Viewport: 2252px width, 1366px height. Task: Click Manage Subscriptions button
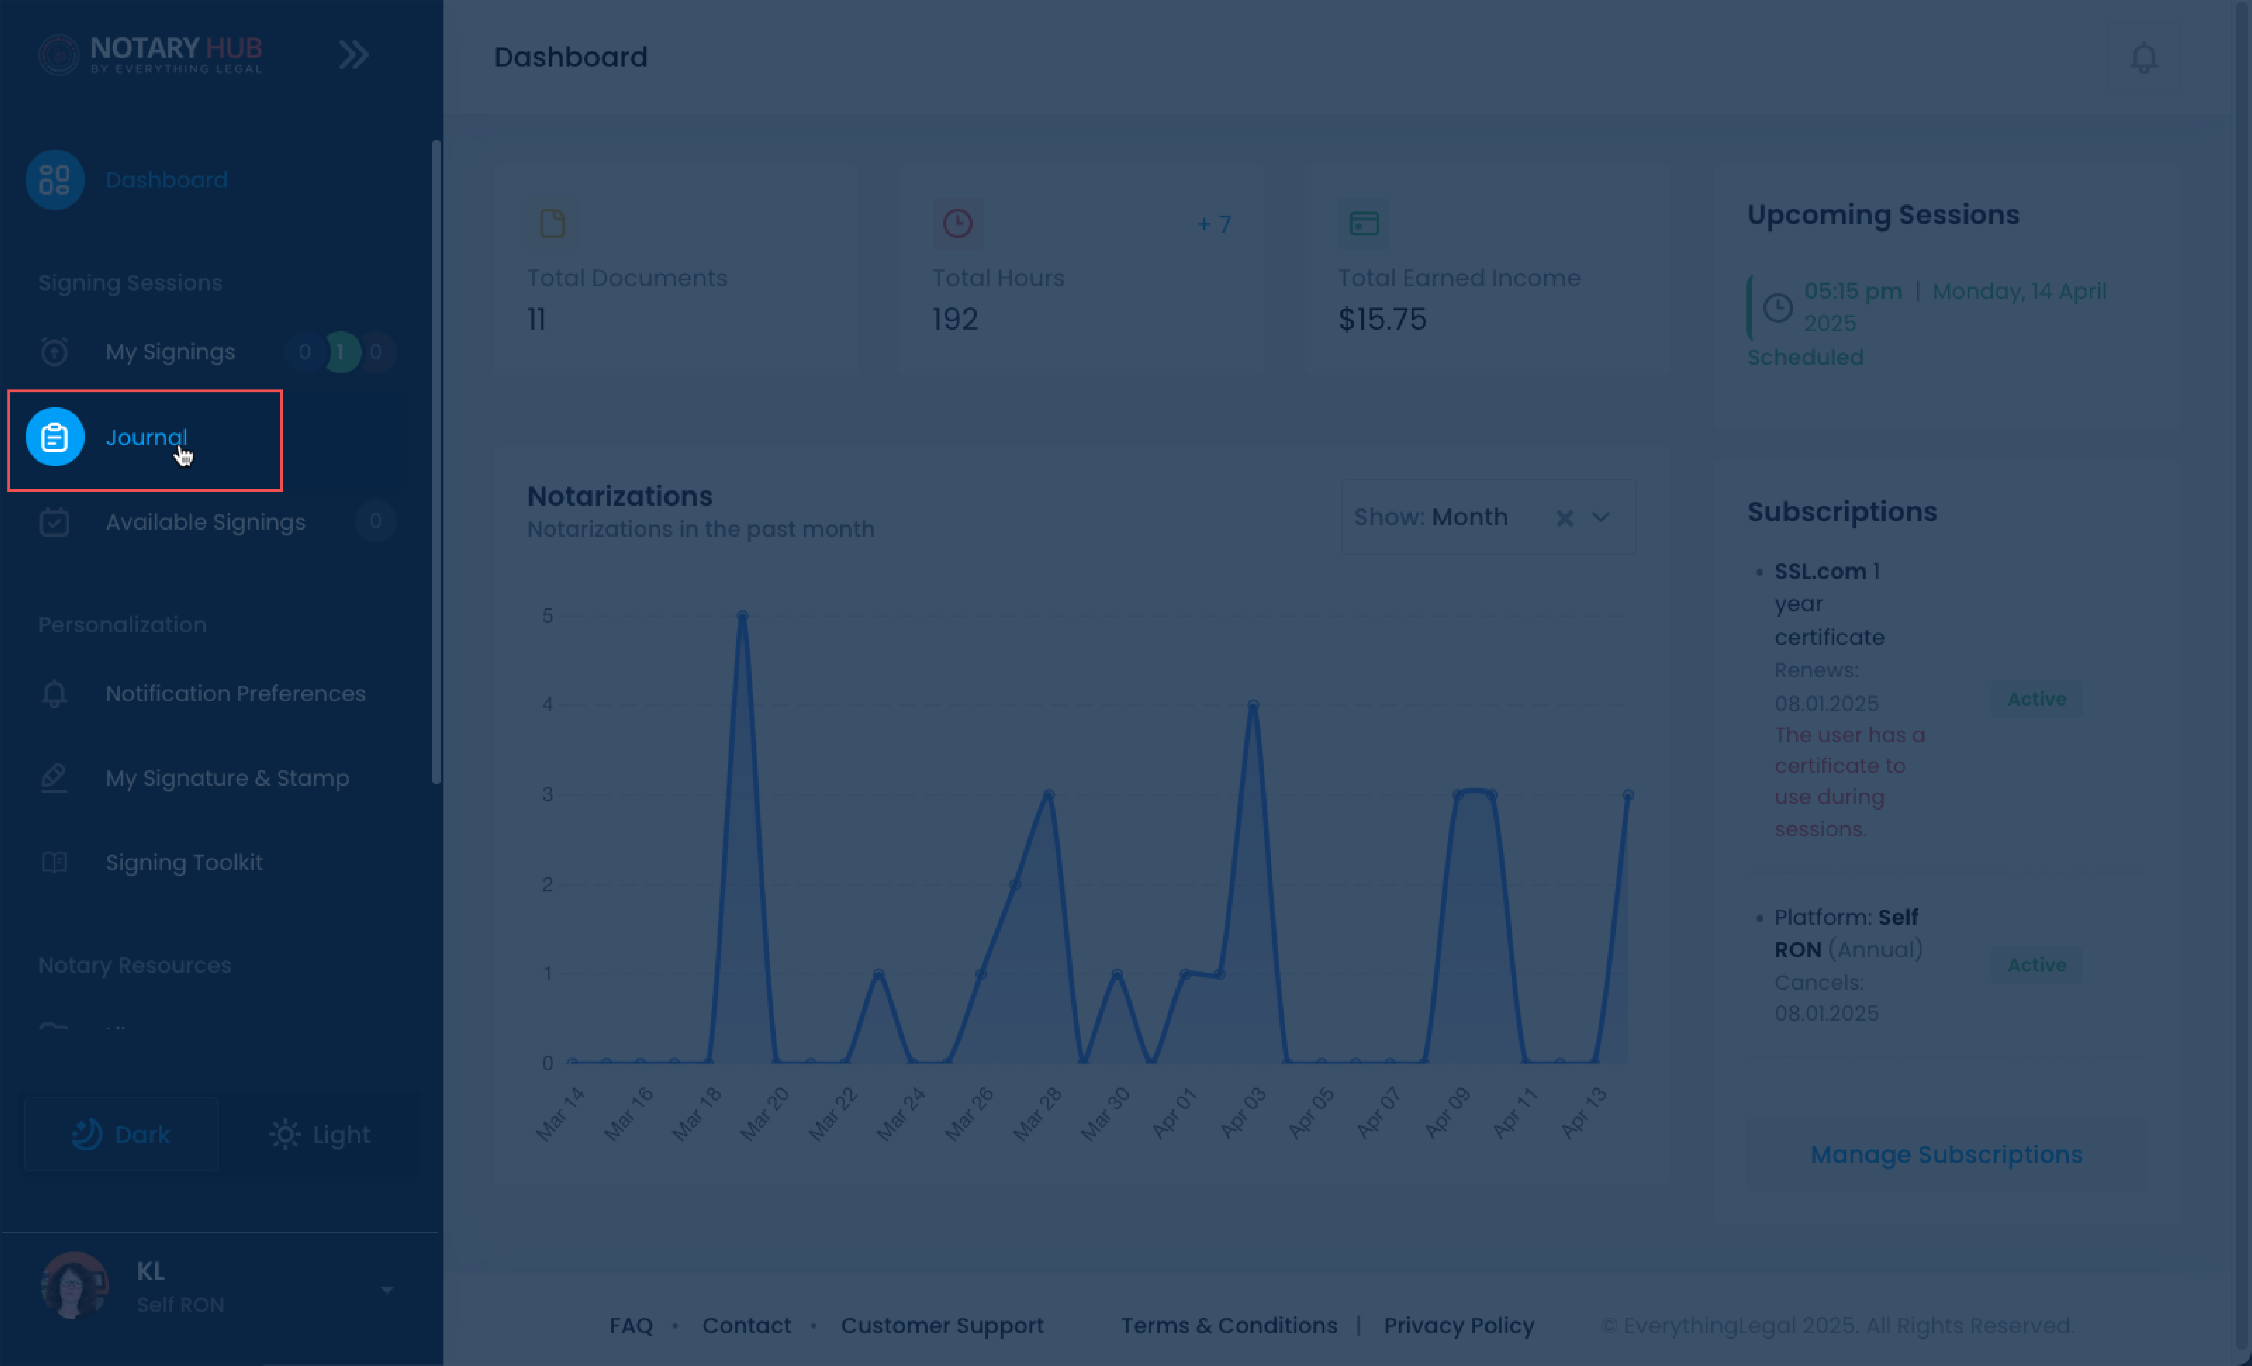[1947, 1155]
